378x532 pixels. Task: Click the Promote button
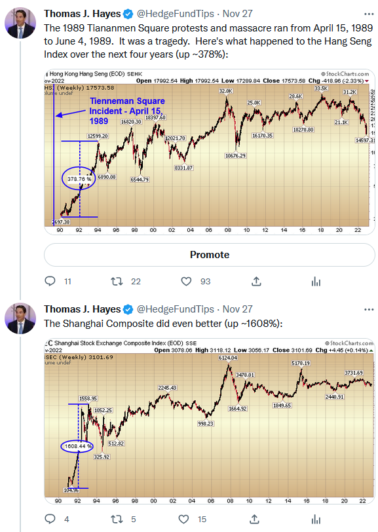coord(210,254)
